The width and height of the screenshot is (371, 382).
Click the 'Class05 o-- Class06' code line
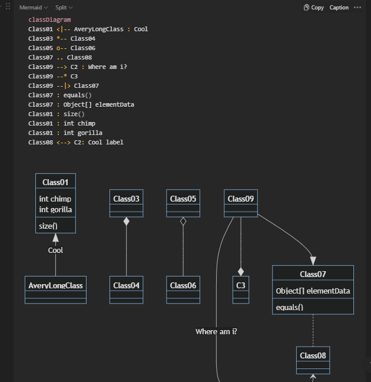[62, 48]
